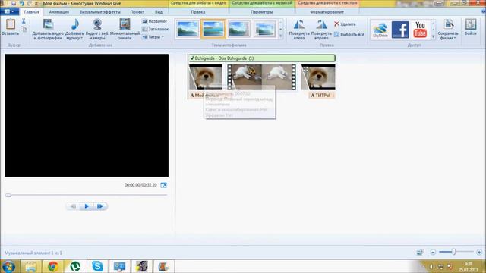Image resolution: width=486 pixels, height=273 pixels.
Task: Open quick access toolbar customize arrow
Action: [36, 3]
